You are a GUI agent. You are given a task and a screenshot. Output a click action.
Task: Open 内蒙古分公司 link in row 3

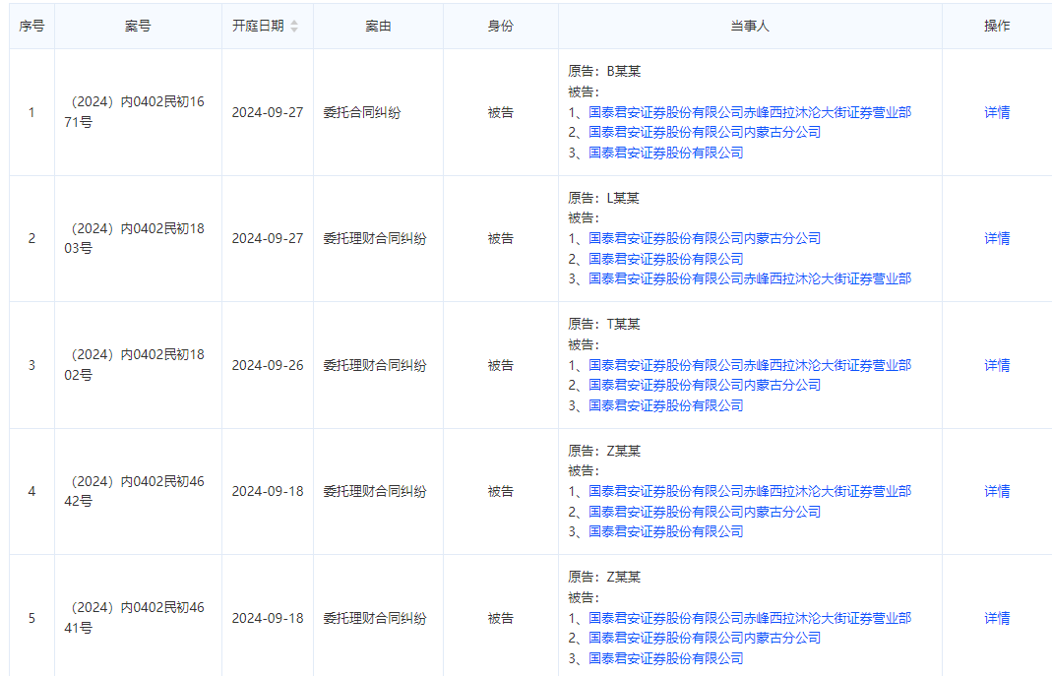click(x=705, y=385)
